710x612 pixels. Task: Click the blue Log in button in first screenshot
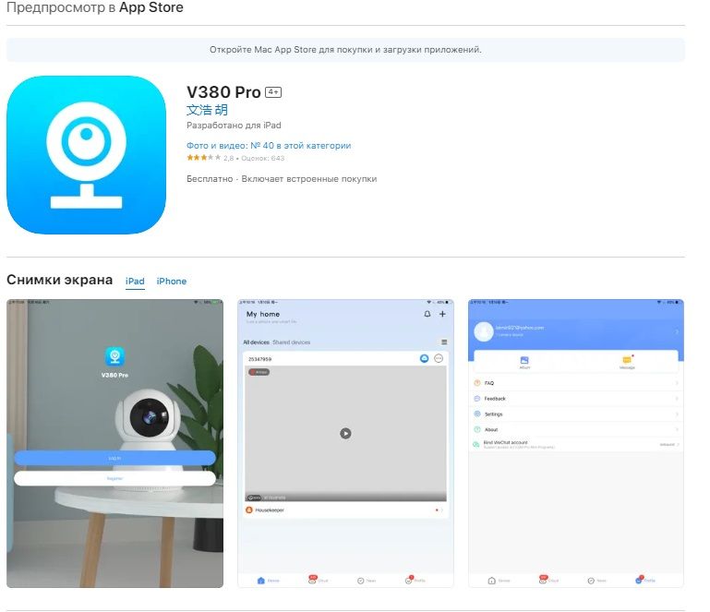(114, 458)
